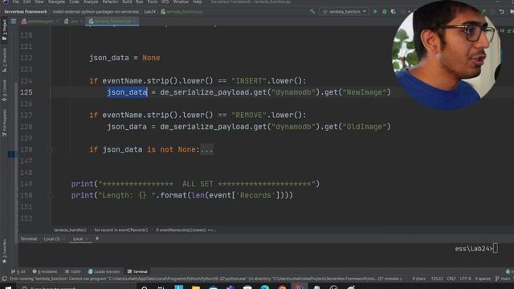Open the Git tool window button
This screenshot has height=289, width=514.
[x=18, y=271]
